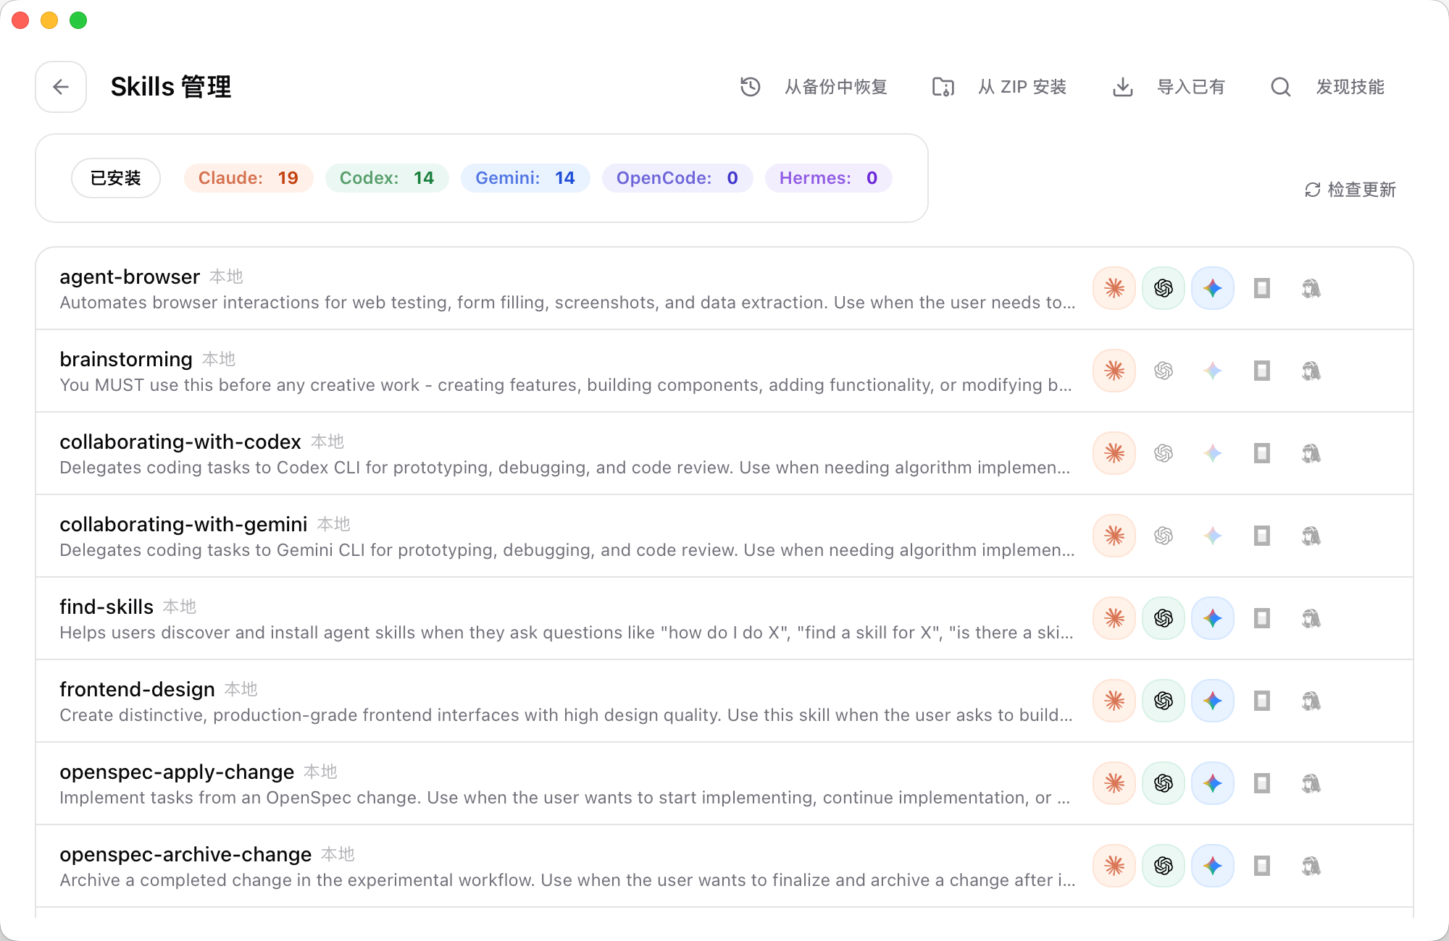Enable OpenCode for agent-browser skill
Screen dimensions: 1449x941
pyautogui.click(x=1262, y=288)
